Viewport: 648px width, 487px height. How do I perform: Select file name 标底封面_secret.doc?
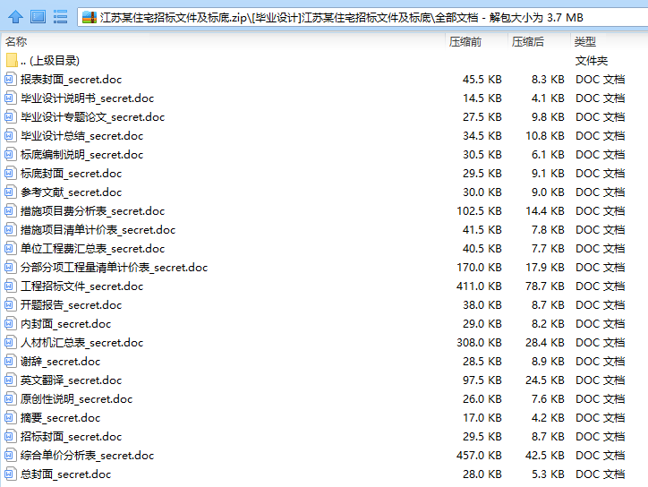point(71,173)
